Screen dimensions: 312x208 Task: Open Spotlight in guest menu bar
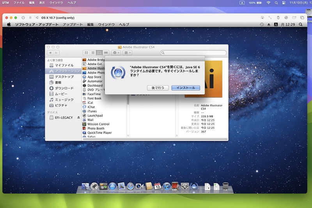coord(301,25)
